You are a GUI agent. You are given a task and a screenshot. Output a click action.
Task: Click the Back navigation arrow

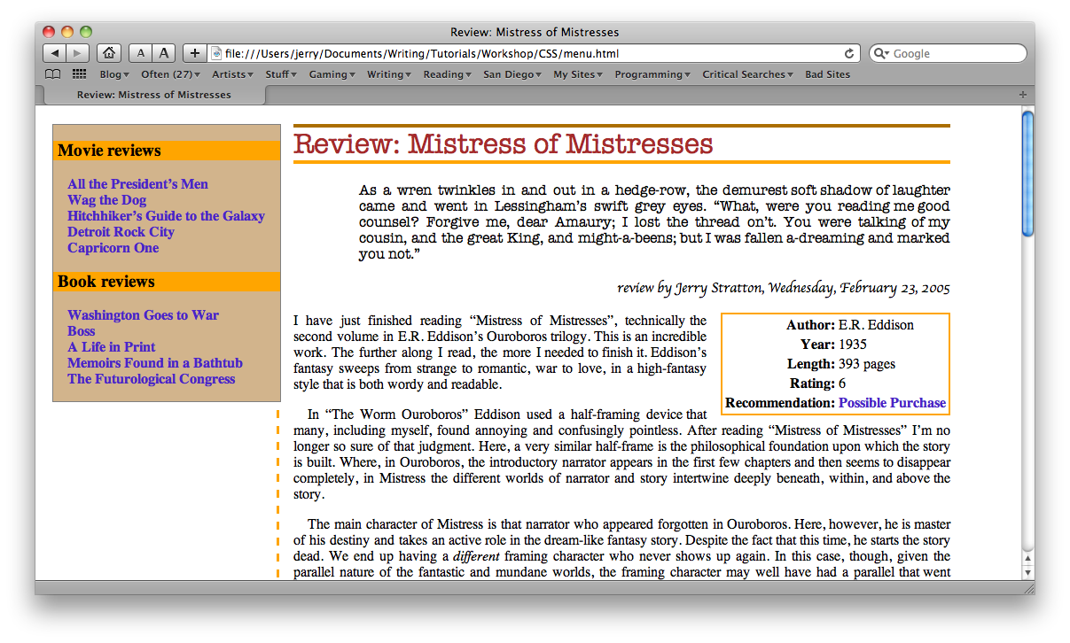coord(55,54)
